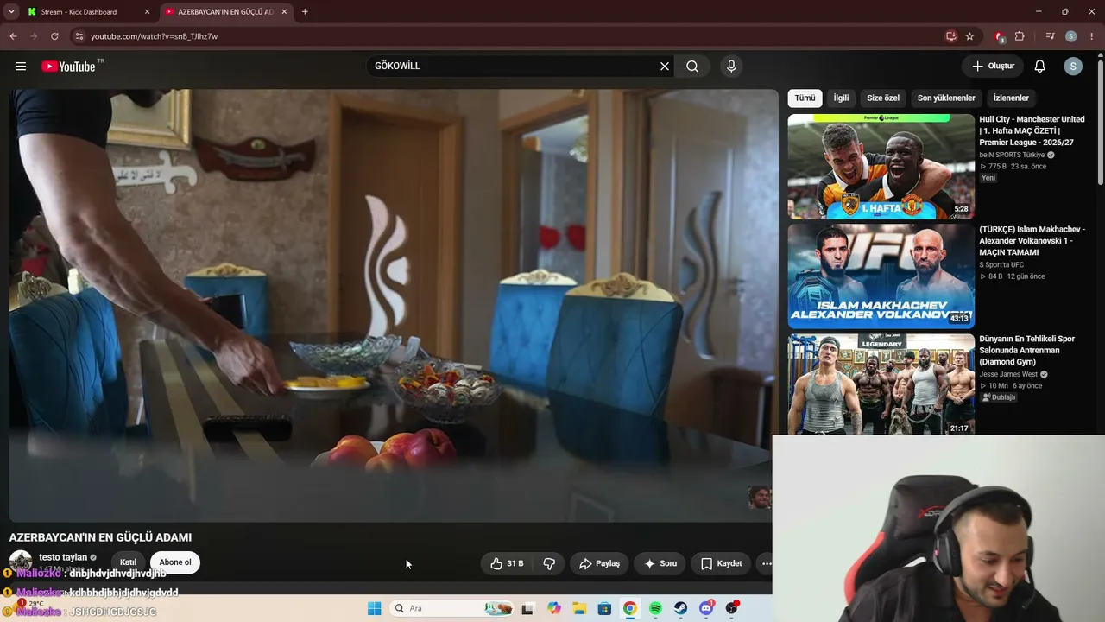Screen dimensions: 1105x622
Task: Click the Paylaş share button
Action: [599, 563]
